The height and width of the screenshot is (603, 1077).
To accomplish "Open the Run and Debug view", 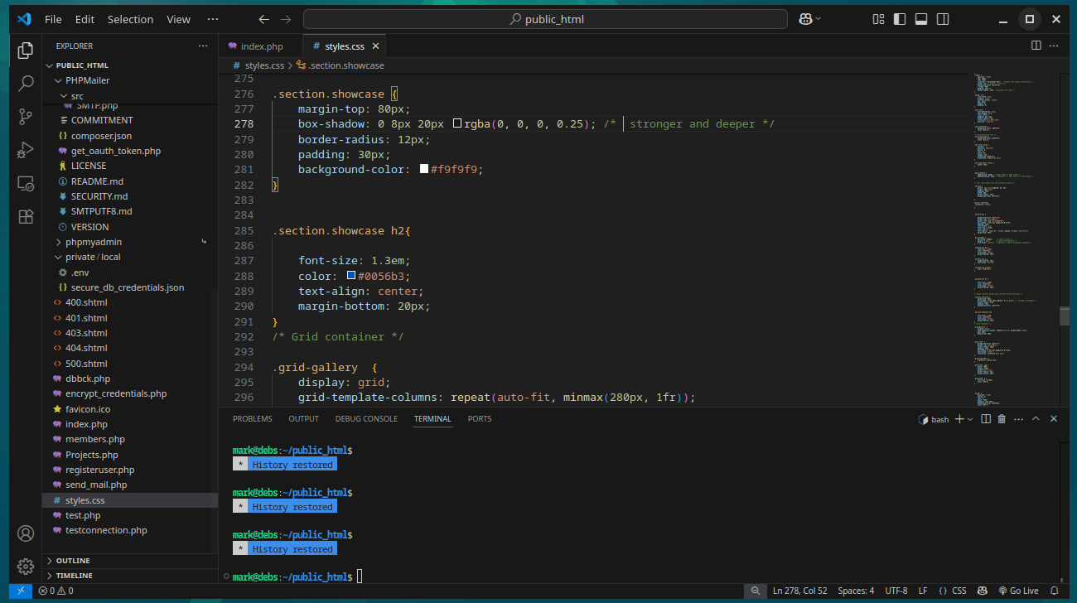I will click(x=26, y=150).
